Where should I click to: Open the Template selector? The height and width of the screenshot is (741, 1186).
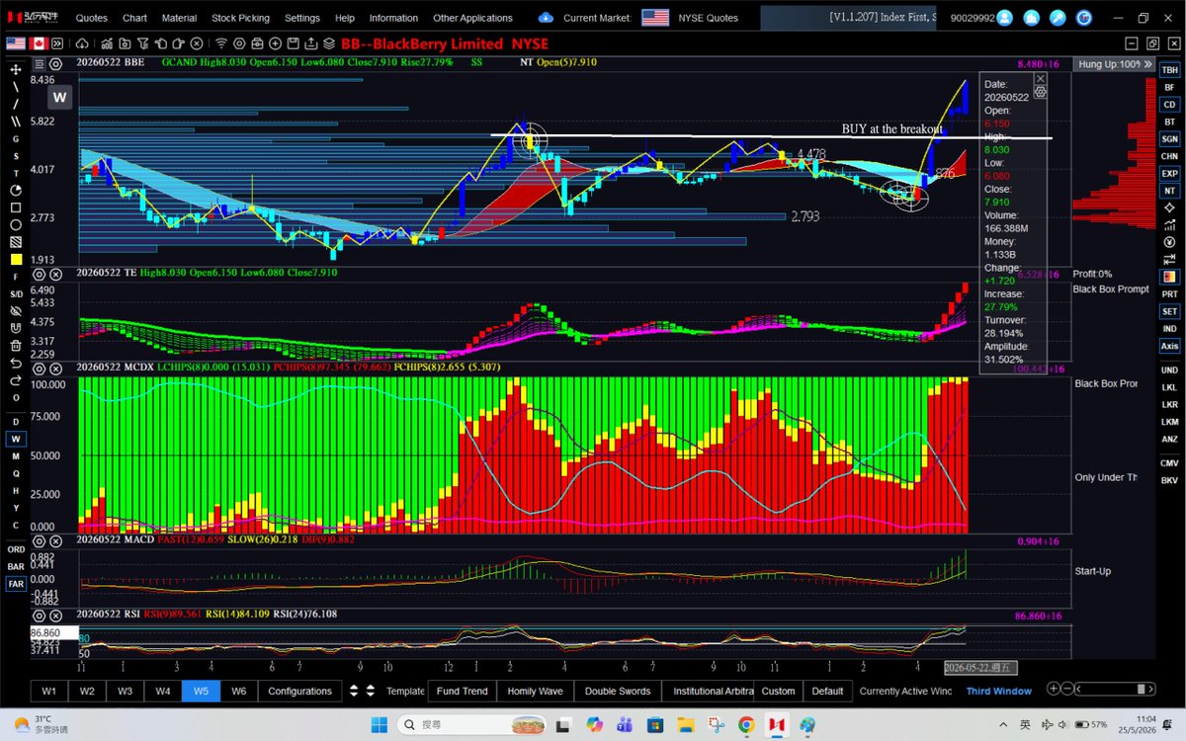[405, 691]
